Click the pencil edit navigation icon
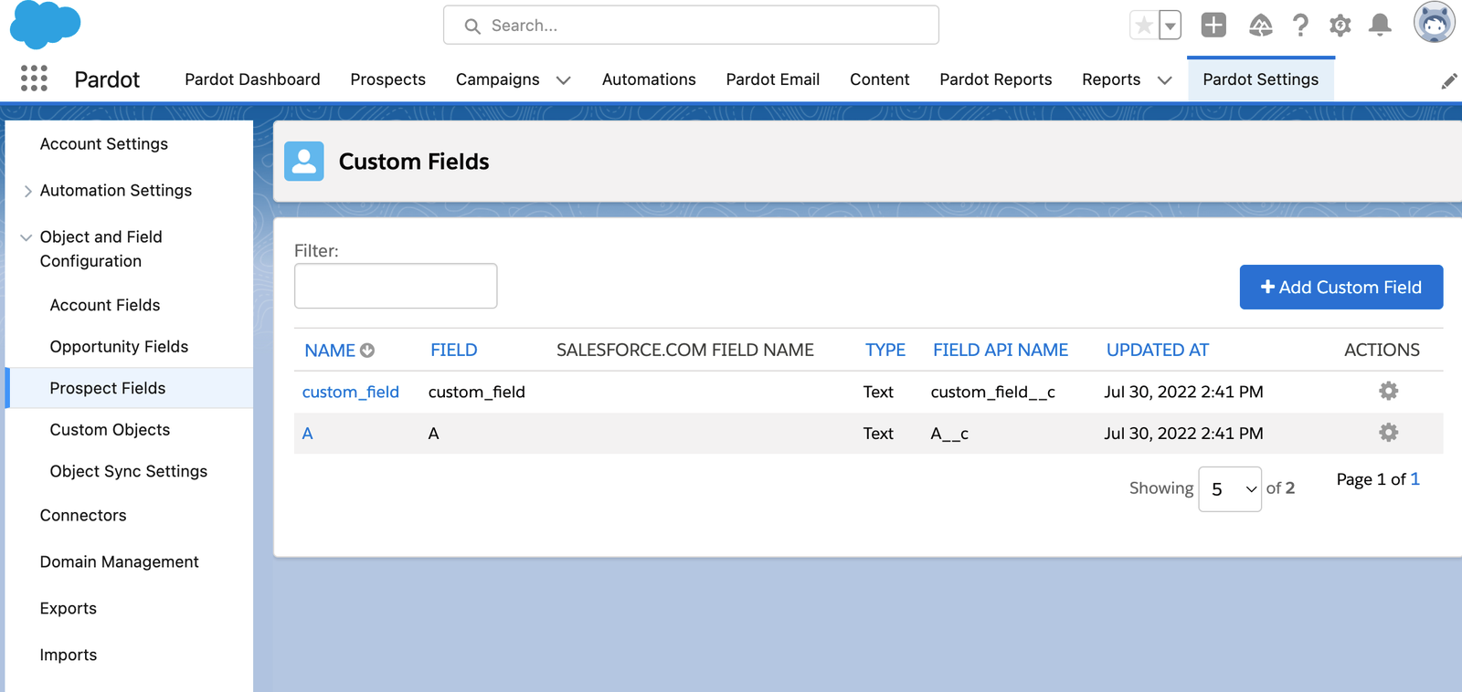This screenshot has width=1462, height=692. [1448, 81]
